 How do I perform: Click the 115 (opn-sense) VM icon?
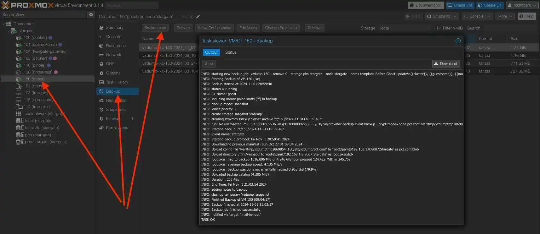click(19, 100)
